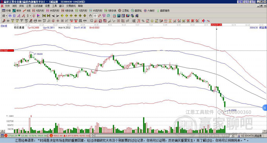The image size is (267, 143).
Task: Click the blue side-panel expand chevron
Action: pyautogui.click(x=265, y=108)
